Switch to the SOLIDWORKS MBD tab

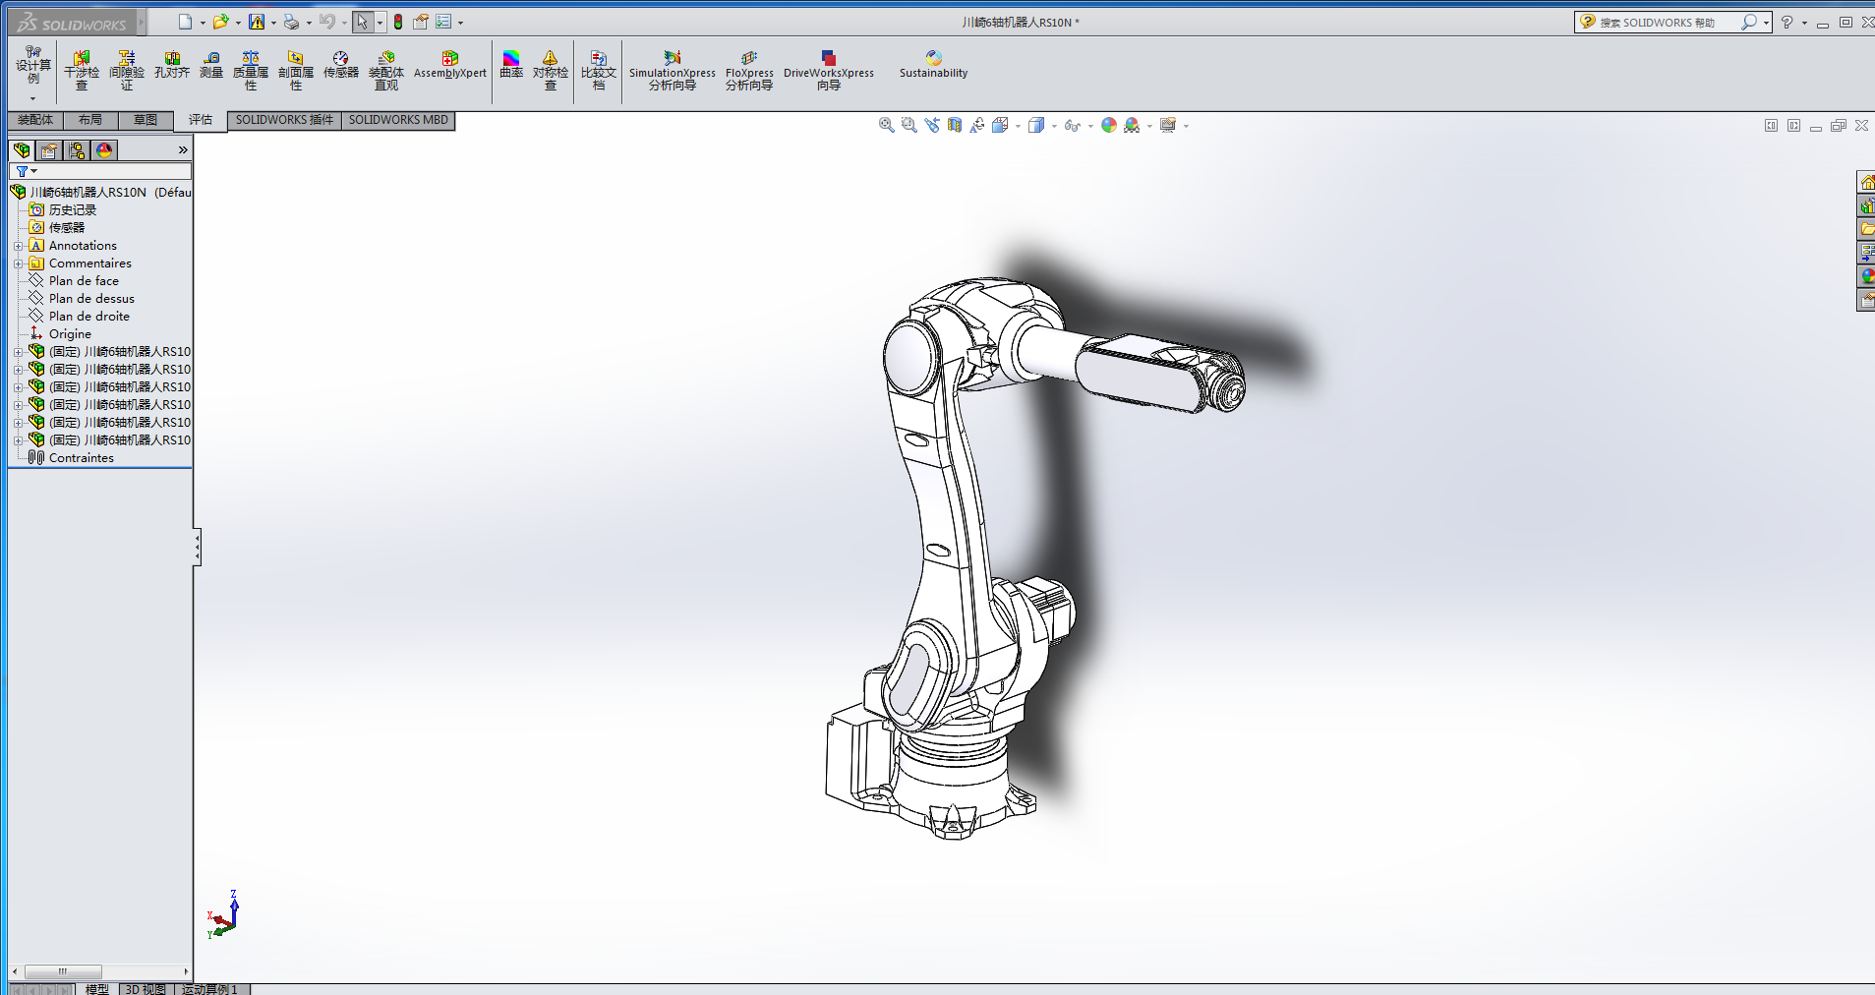click(x=398, y=120)
